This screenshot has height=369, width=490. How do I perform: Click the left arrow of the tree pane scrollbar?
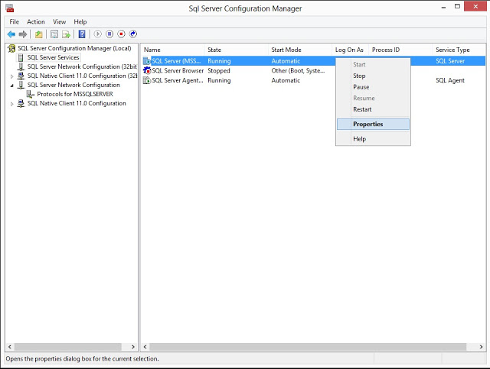[10, 347]
